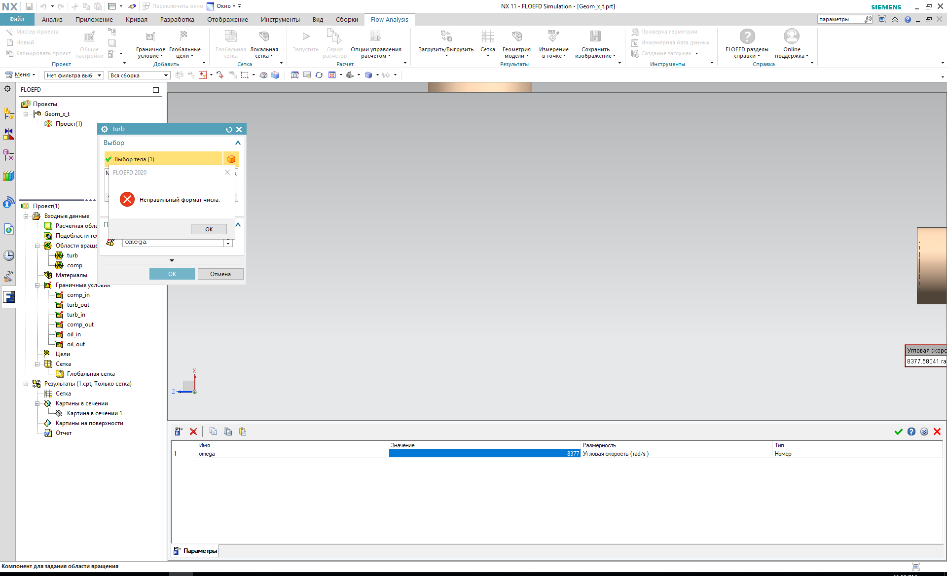Select the Flow Analysis ribbon tab

tap(389, 19)
